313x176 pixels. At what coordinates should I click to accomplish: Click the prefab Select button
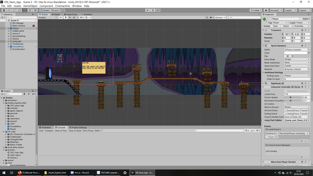[x=286, y=26]
